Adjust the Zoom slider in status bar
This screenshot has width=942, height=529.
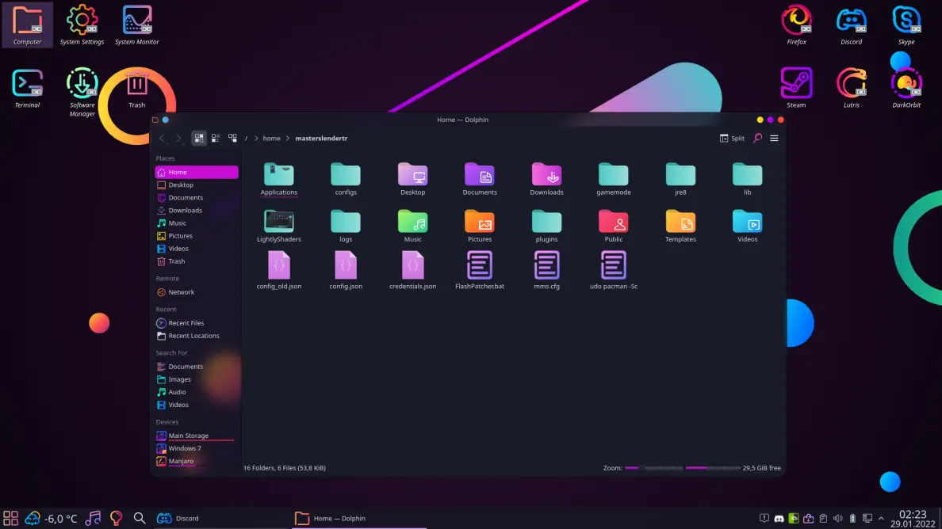pyautogui.click(x=654, y=468)
